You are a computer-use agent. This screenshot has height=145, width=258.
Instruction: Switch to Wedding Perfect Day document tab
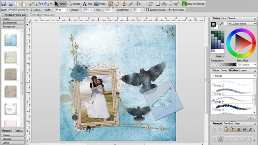[x=15, y=15]
